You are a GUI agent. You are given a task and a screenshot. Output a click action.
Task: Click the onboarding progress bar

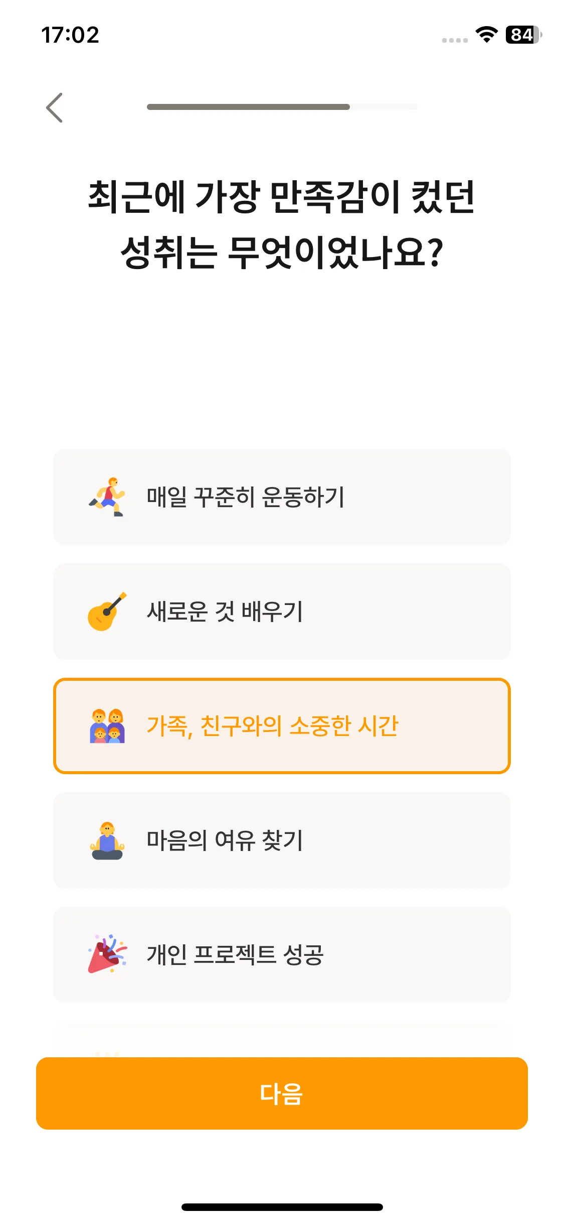[x=282, y=107]
